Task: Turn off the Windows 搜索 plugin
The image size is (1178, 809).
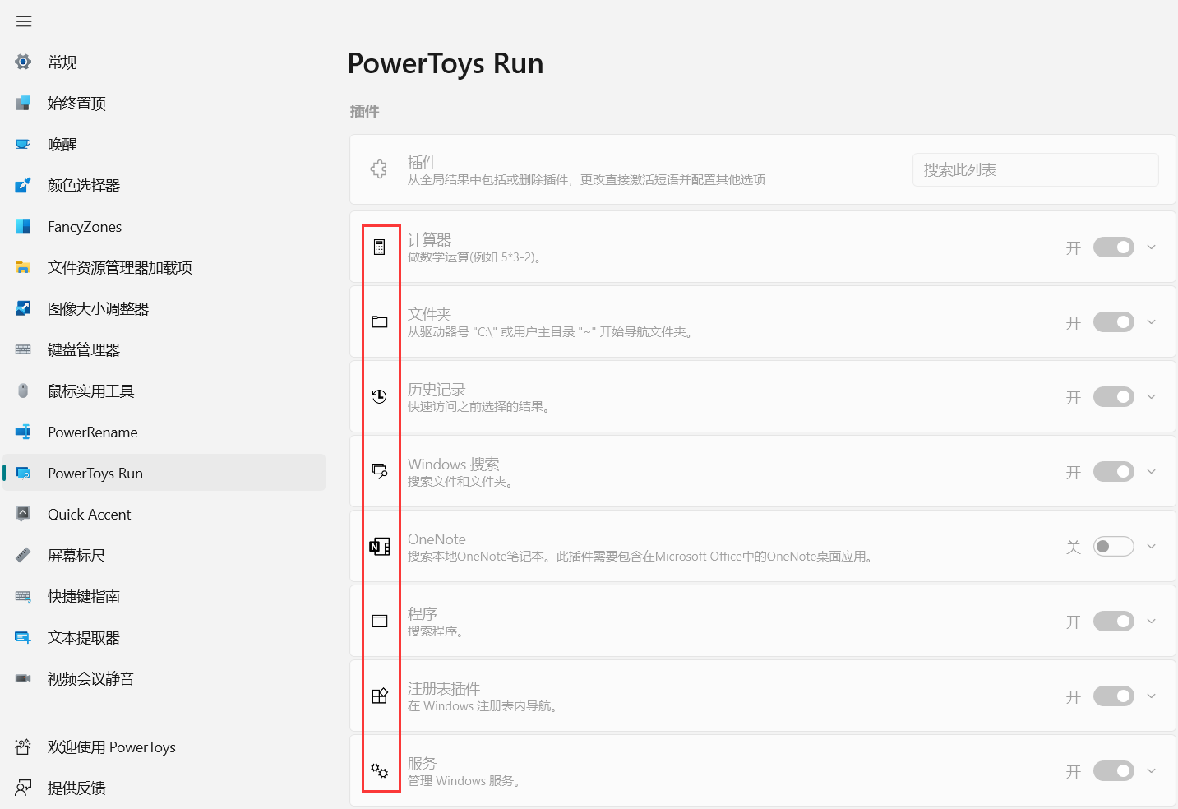Action: pos(1114,471)
